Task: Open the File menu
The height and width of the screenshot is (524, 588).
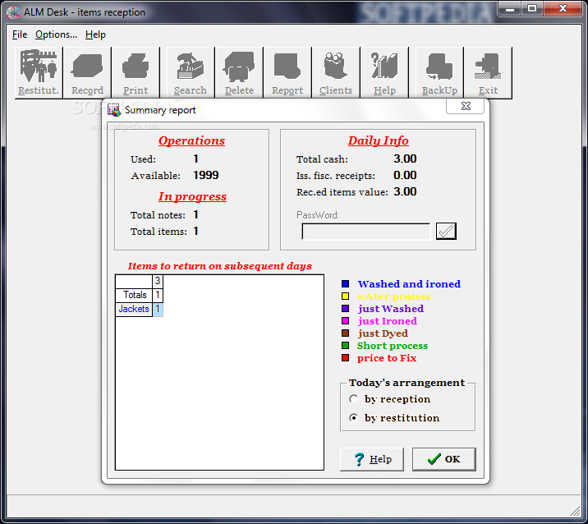Action: click(x=20, y=34)
